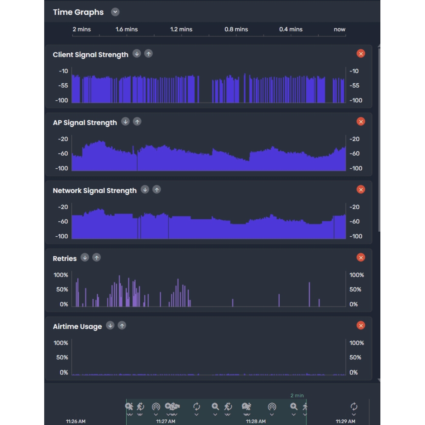This screenshot has width=425, height=425.
Task: Close the AP Signal Strength graph
Action: [360, 121]
